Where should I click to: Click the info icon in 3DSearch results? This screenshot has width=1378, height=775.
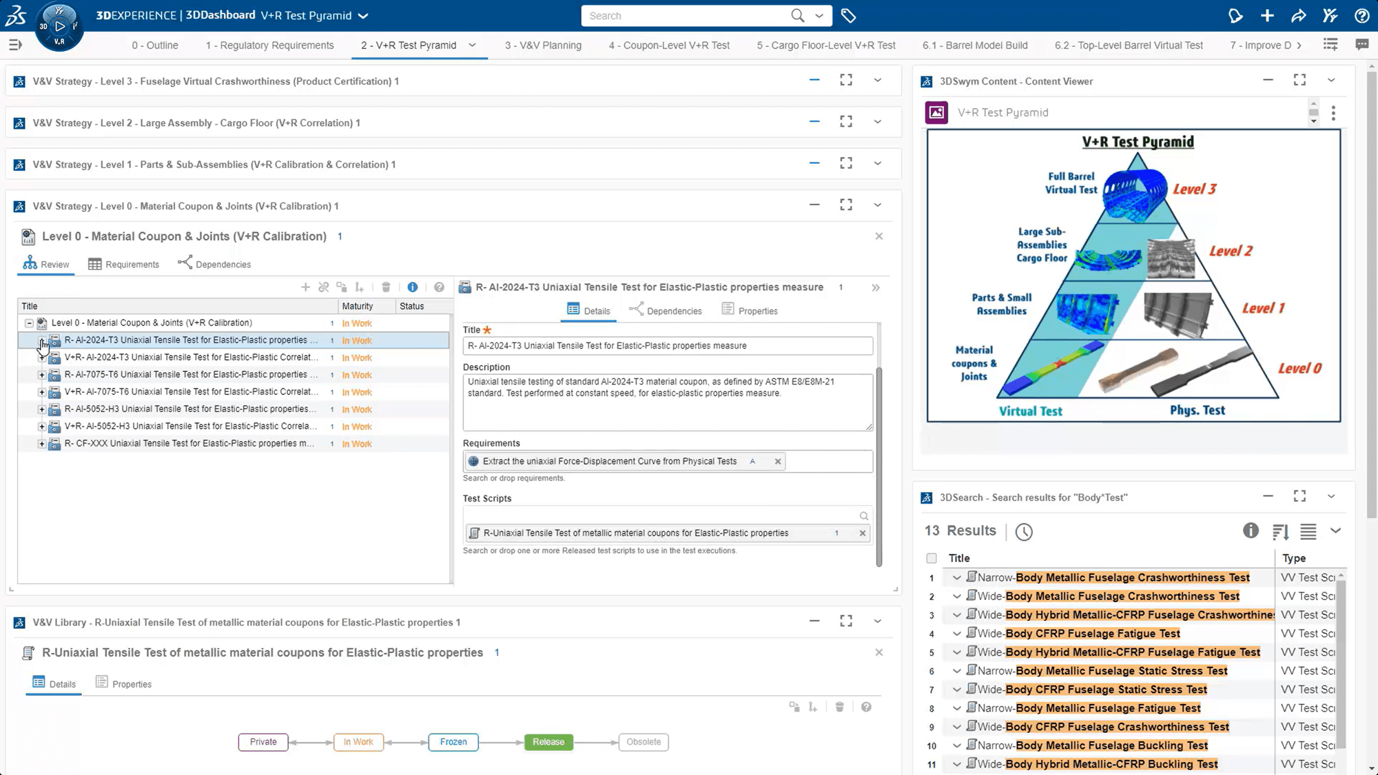click(1251, 530)
